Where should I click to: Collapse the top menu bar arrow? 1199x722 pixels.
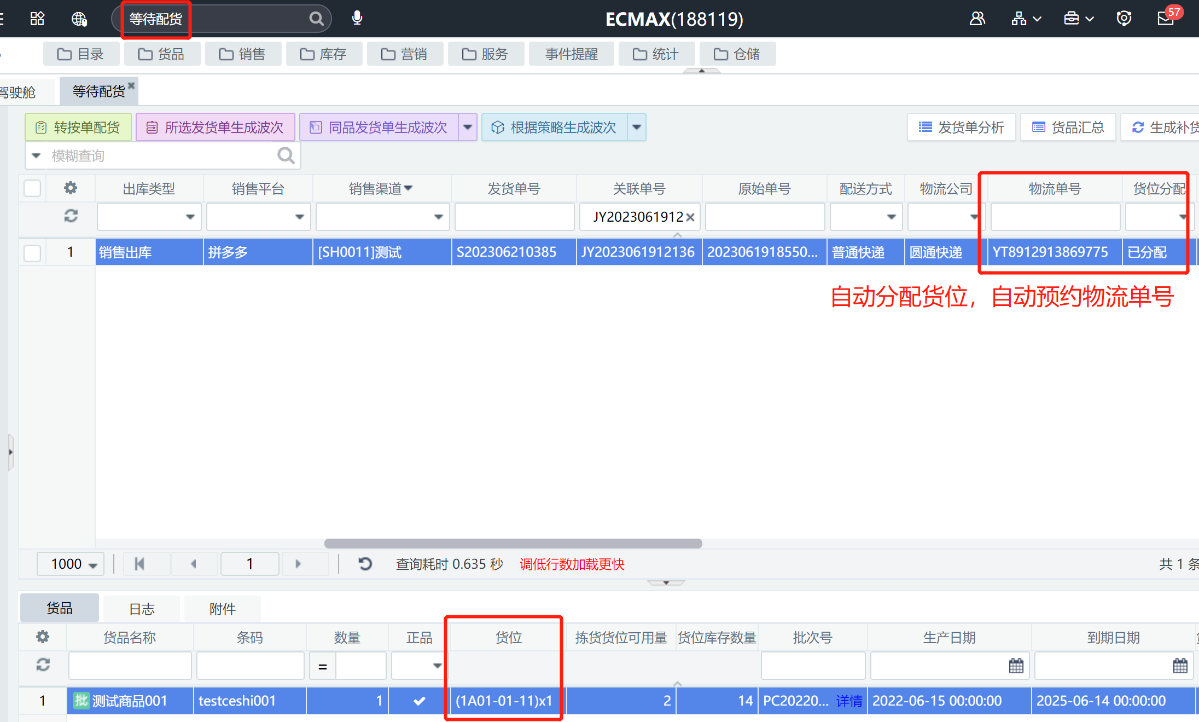coord(701,71)
